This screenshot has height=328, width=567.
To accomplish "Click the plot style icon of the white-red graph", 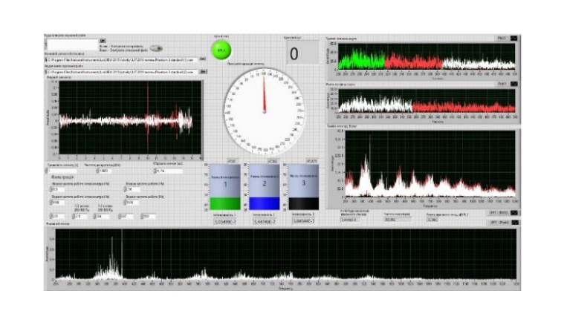I will [x=513, y=84].
